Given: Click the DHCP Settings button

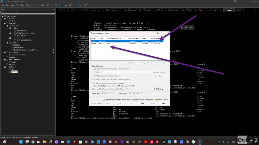Looking at the screenshot, I should click(159, 89).
